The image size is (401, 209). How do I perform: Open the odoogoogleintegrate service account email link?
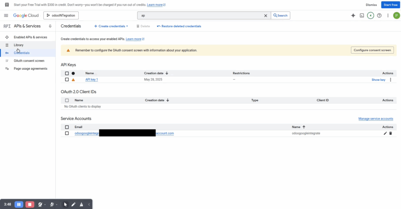pyautogui.click(x=124, y=133)
